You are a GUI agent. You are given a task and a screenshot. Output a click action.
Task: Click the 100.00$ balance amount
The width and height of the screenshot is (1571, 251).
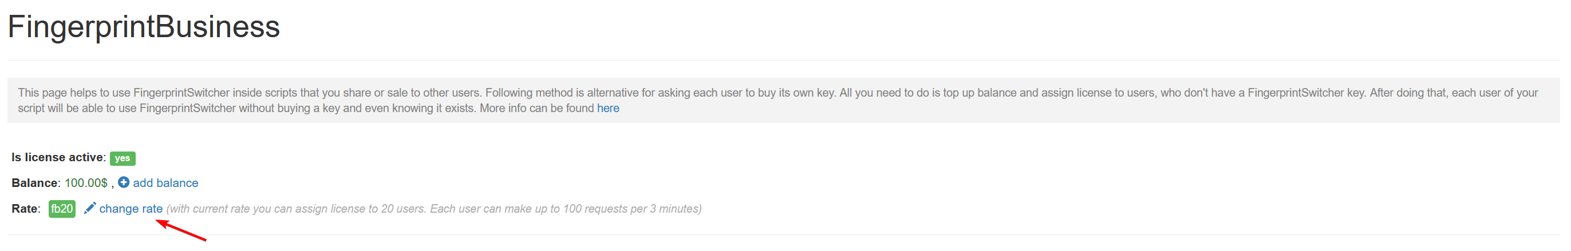tap(86, 183)
